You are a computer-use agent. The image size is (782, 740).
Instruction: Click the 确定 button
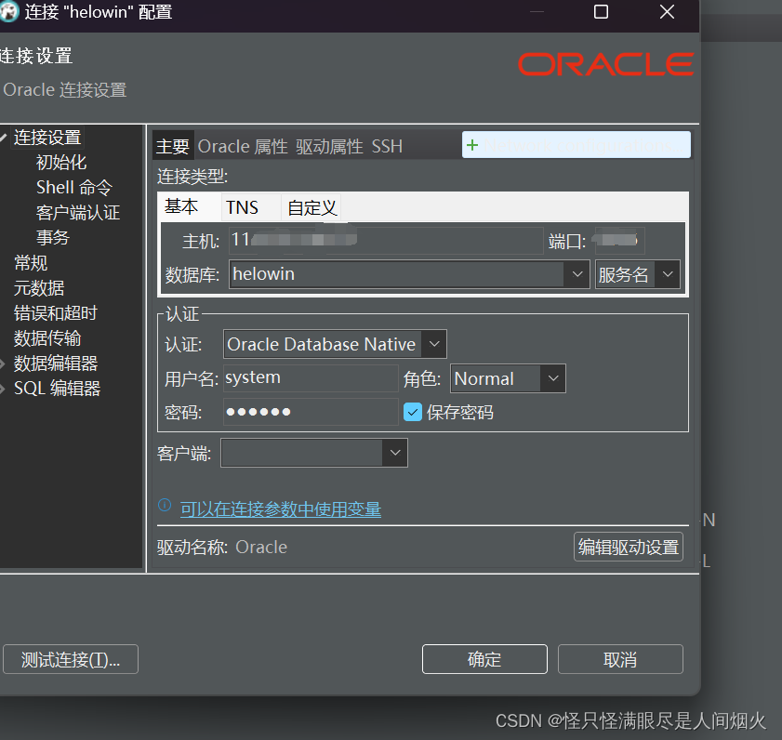click(x=484, y=659)
